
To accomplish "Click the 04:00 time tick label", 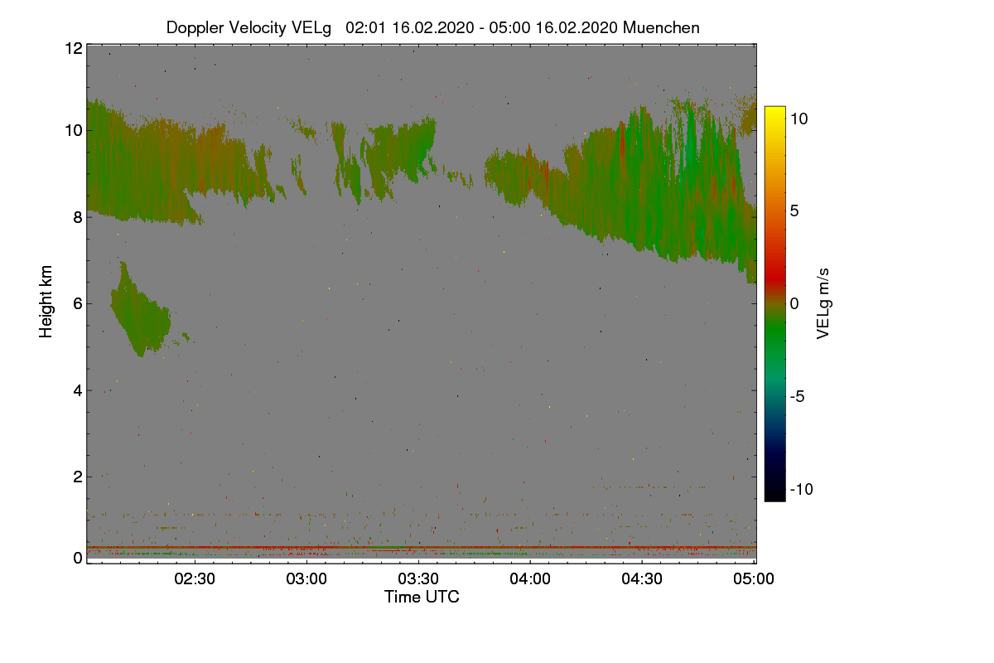I will [531, 579].
